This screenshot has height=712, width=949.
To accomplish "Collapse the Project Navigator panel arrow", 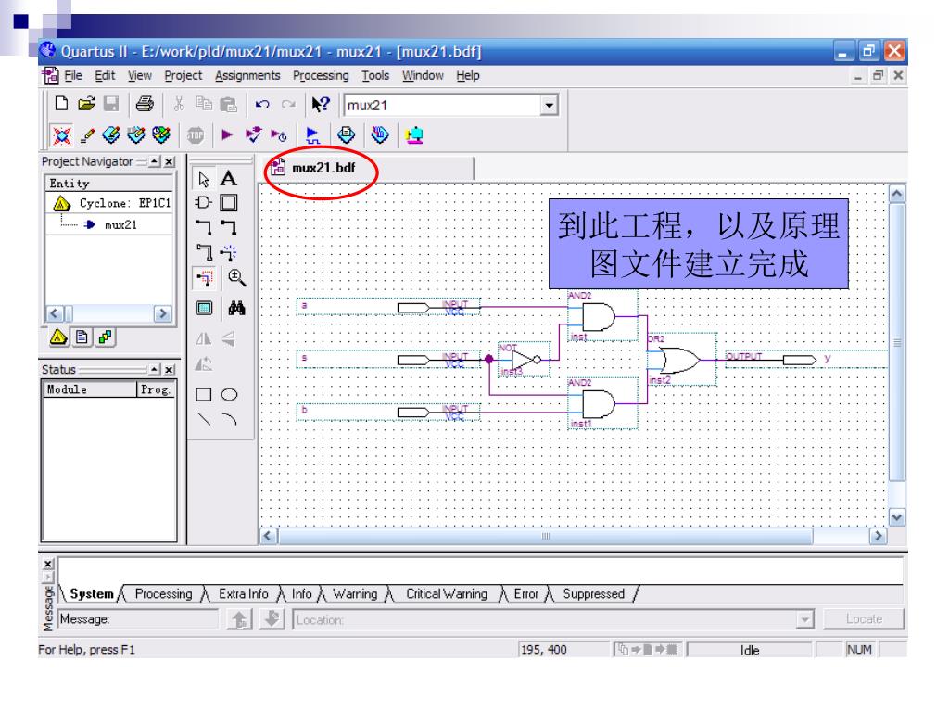I will point(155,161).
